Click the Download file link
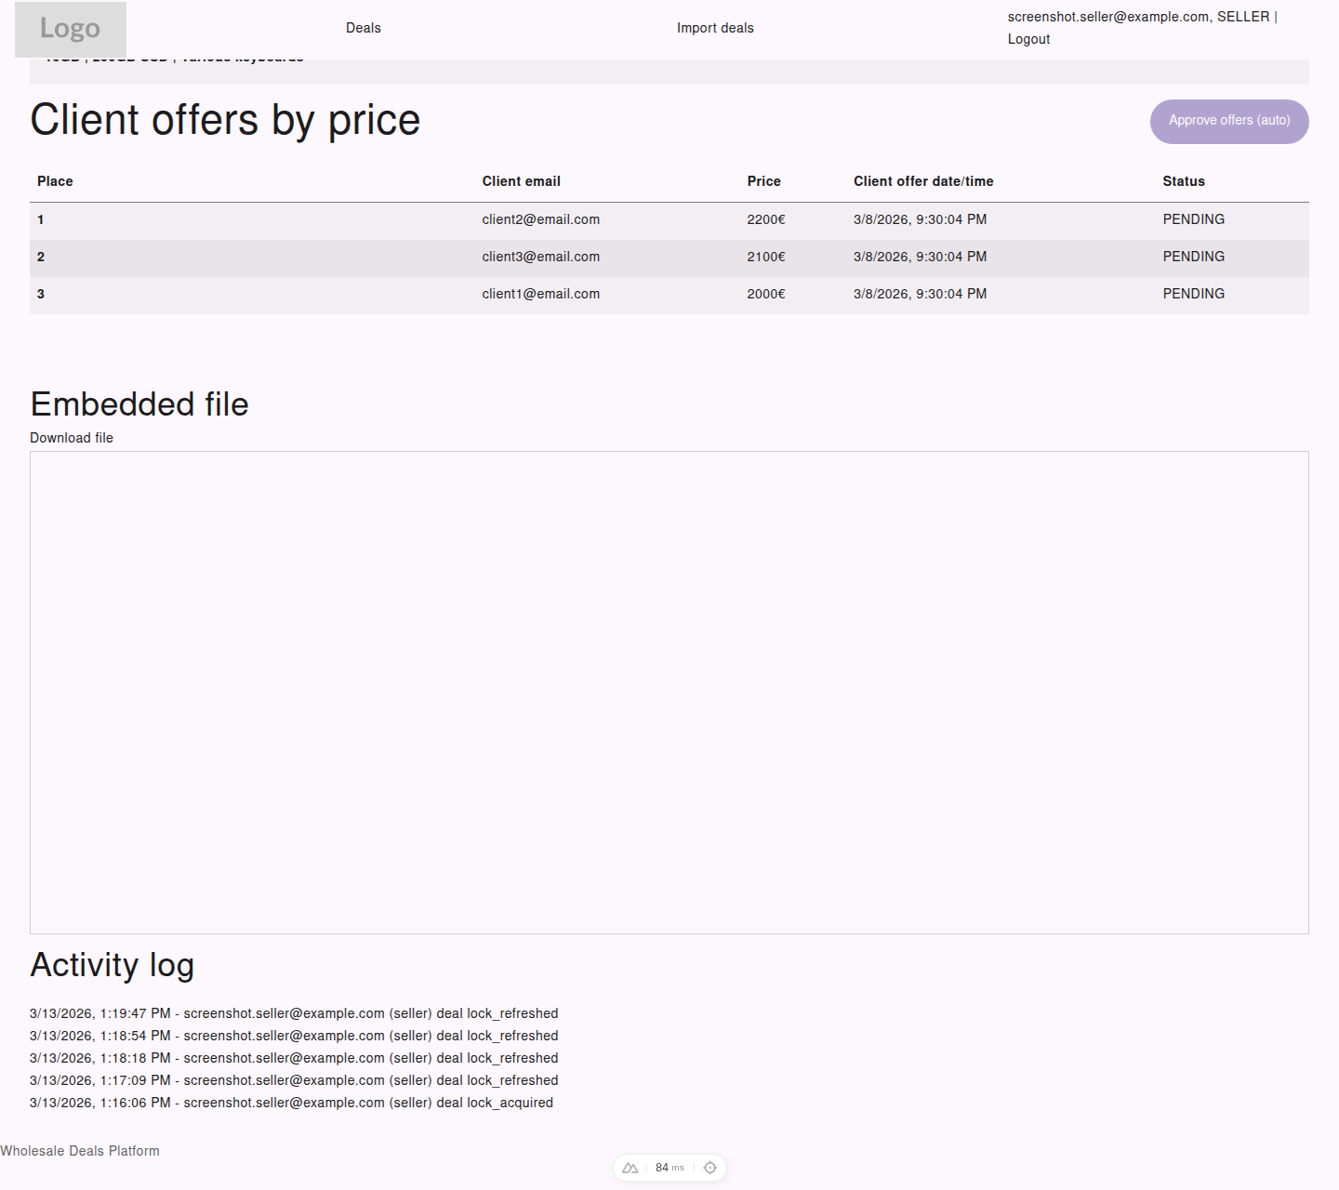 tap(72, 437)
